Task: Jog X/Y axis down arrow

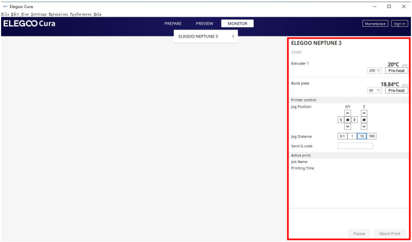Action: click(347, 127)
